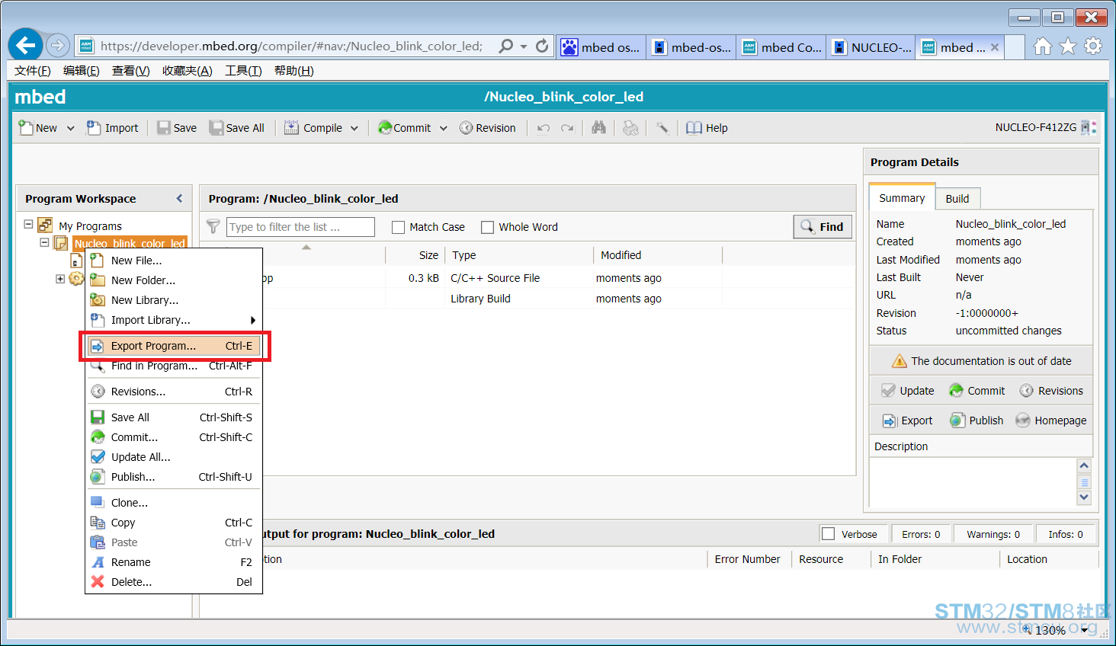
Task: Choose Rename in the context menu
Action: pyautogui.click(x=174, y=562)
